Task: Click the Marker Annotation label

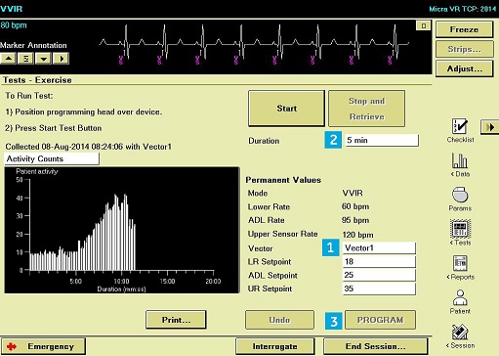Action: pyautogui.click(x=33, y=45)
